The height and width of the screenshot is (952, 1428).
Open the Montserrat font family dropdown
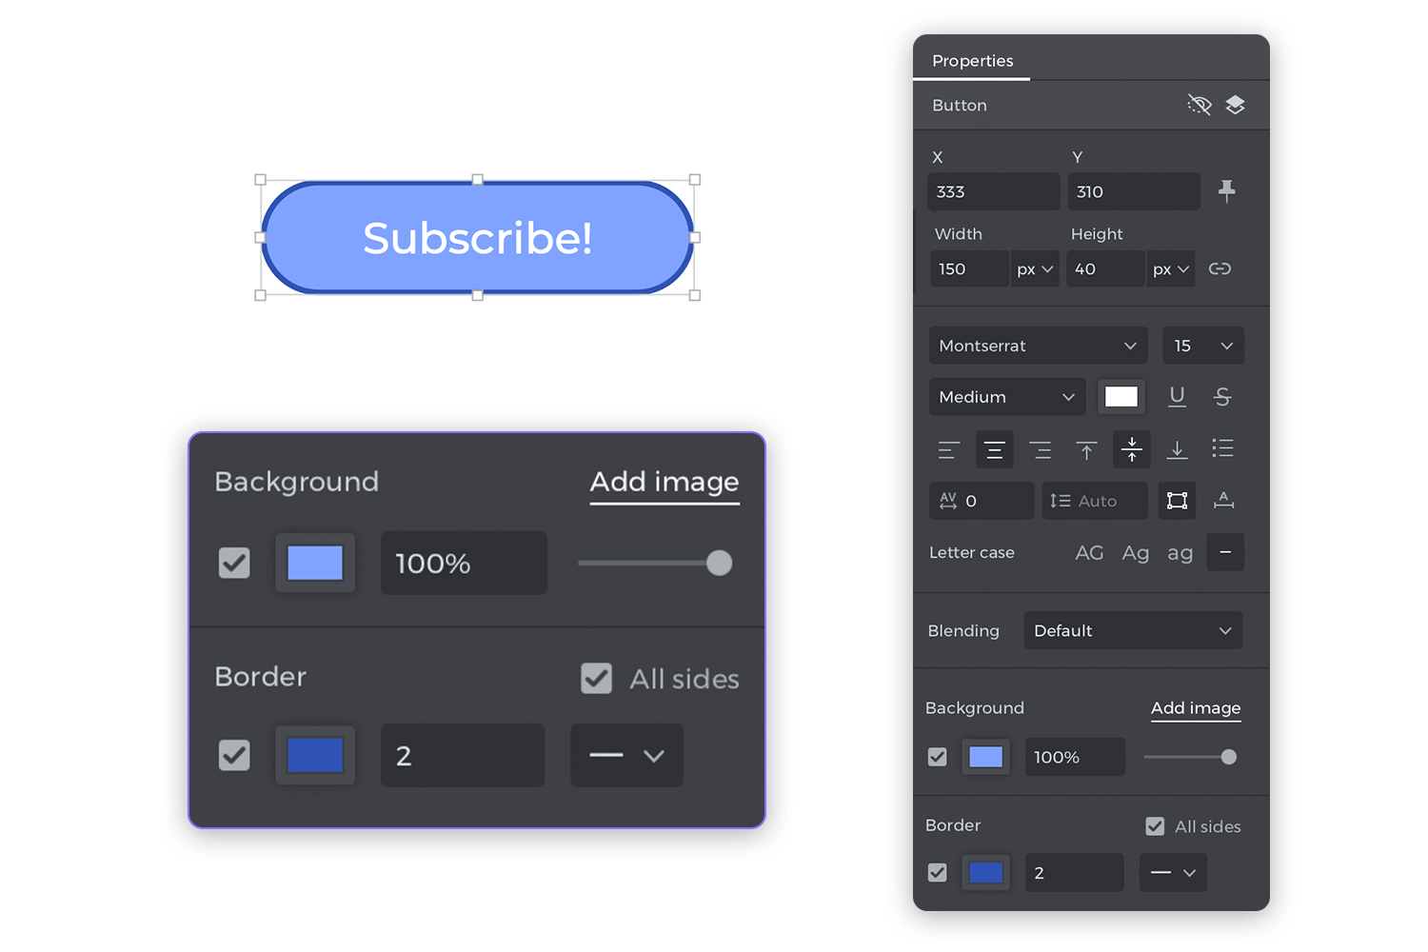(x=1038, y=346)
